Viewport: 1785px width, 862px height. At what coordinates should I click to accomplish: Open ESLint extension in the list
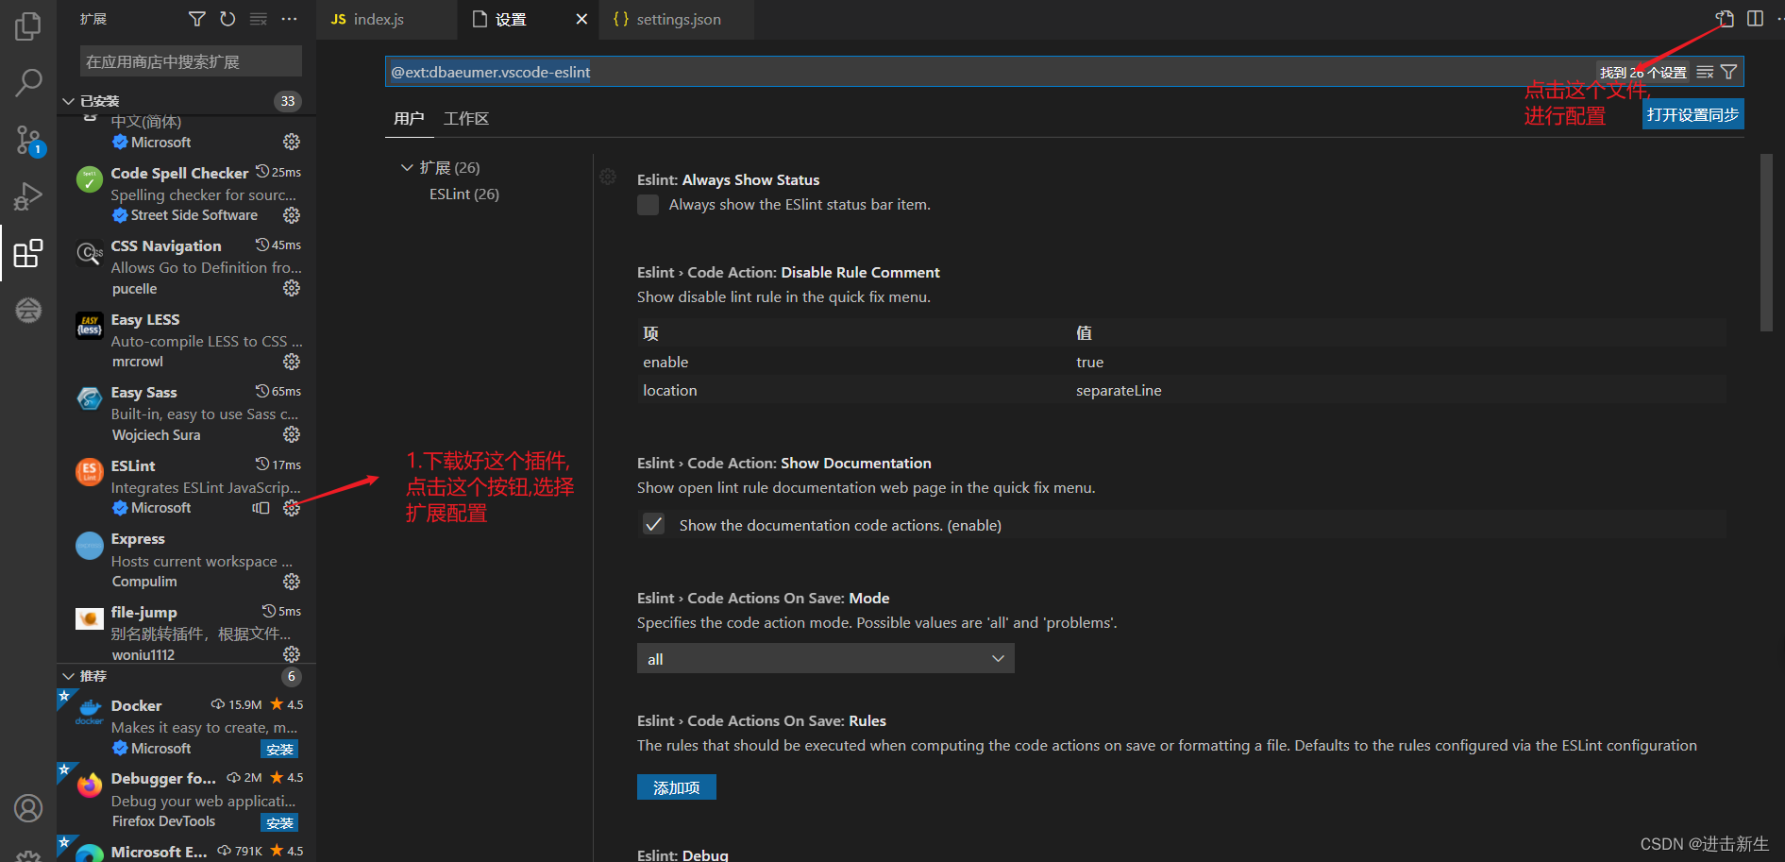pyautogui.click(x=187, y=486)
